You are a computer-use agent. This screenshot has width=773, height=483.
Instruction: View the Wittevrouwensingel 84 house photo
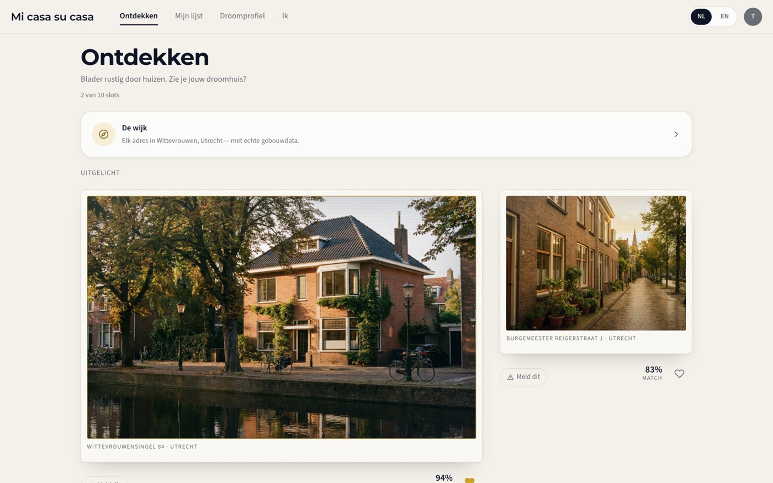(x=282, y=317)
